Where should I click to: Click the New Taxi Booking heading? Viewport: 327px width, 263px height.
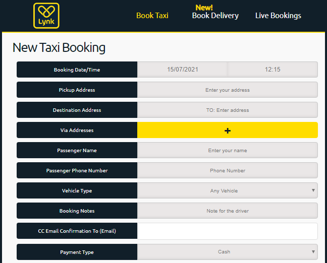click(59, 47)
